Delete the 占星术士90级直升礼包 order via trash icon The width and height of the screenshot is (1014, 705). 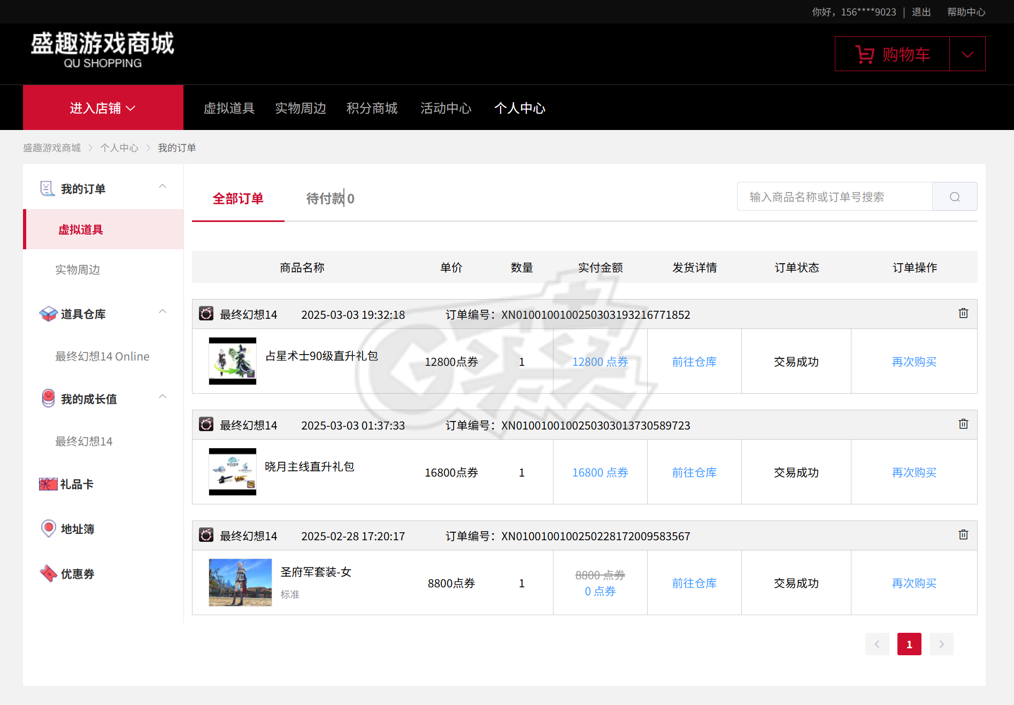pyautogui.click(x=964, y=314)
